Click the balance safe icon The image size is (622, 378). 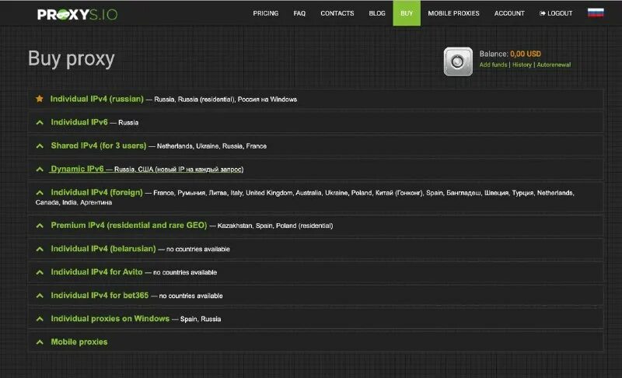click(458, 62)
